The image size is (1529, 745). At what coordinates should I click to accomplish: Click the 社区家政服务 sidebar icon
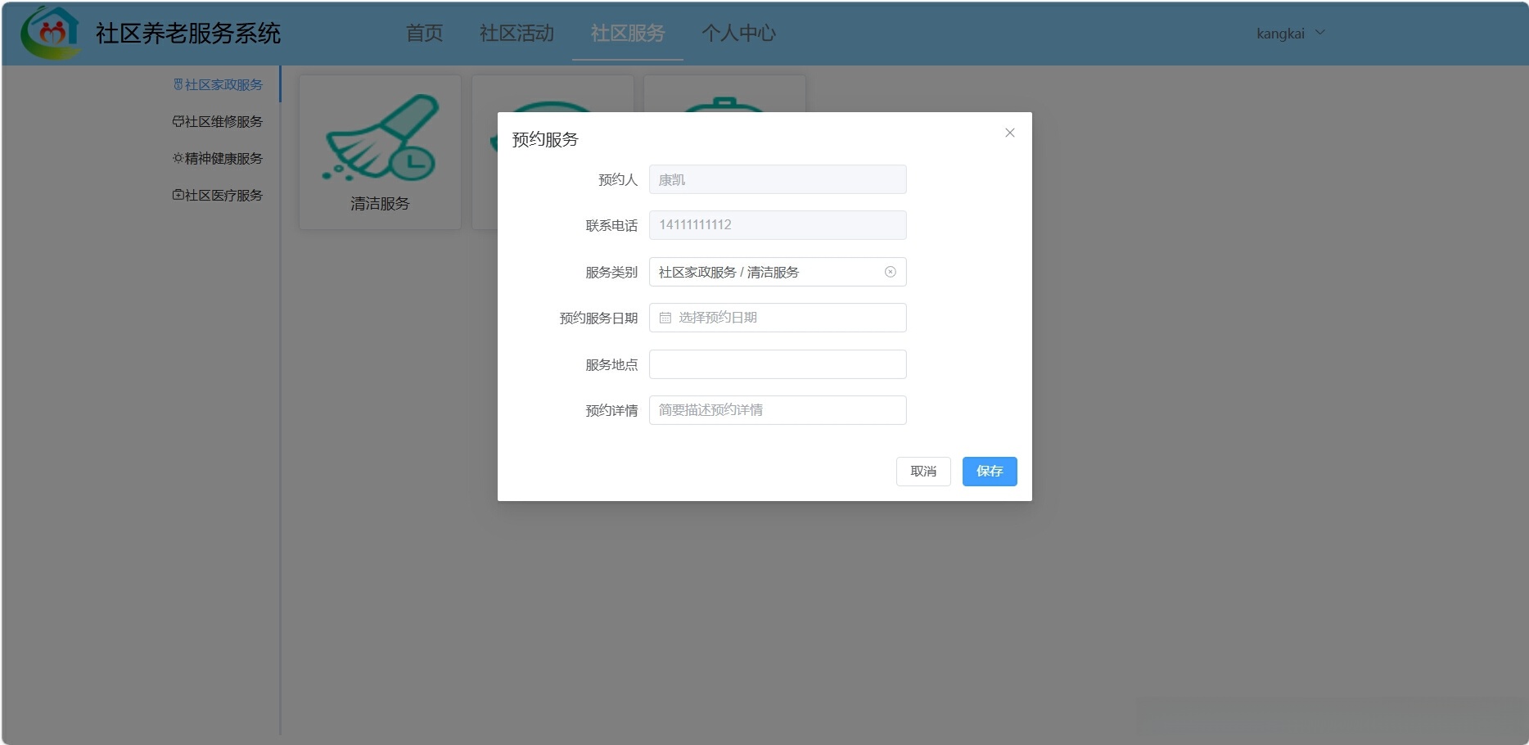tap(178, 84)
